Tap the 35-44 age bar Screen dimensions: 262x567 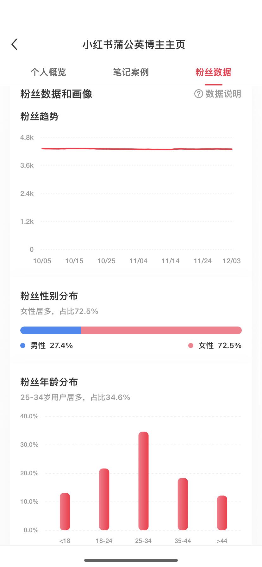coord(183,504)
